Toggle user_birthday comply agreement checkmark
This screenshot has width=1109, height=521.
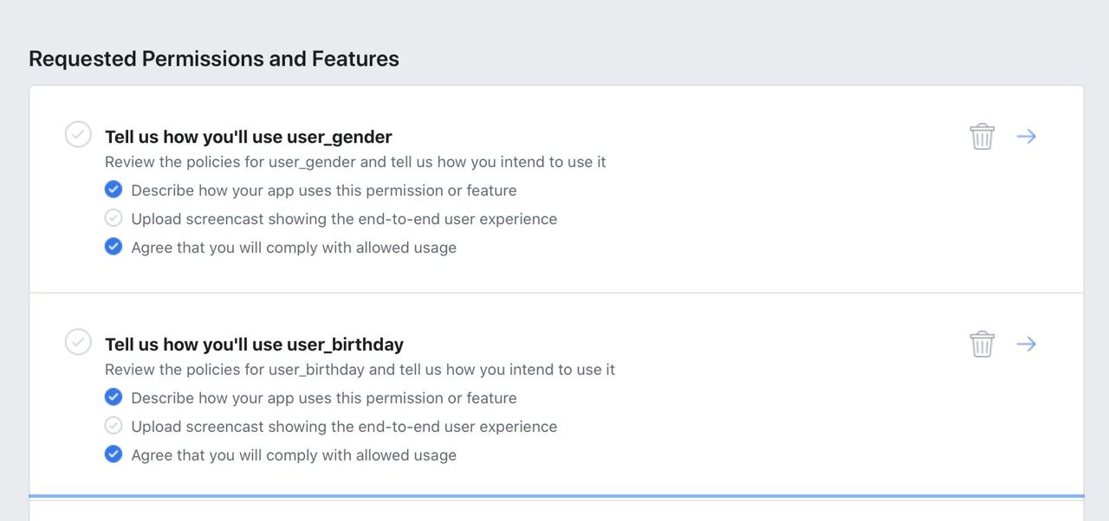[x=113, y=454]
